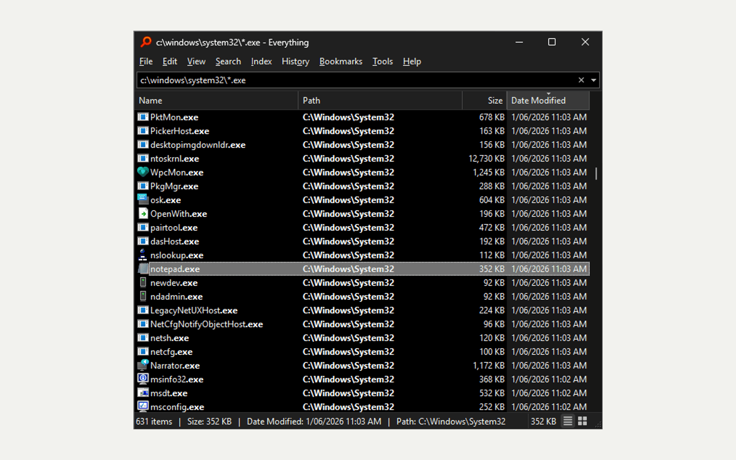Click the pairtool.exe file icon

click(x=143, y=227)
